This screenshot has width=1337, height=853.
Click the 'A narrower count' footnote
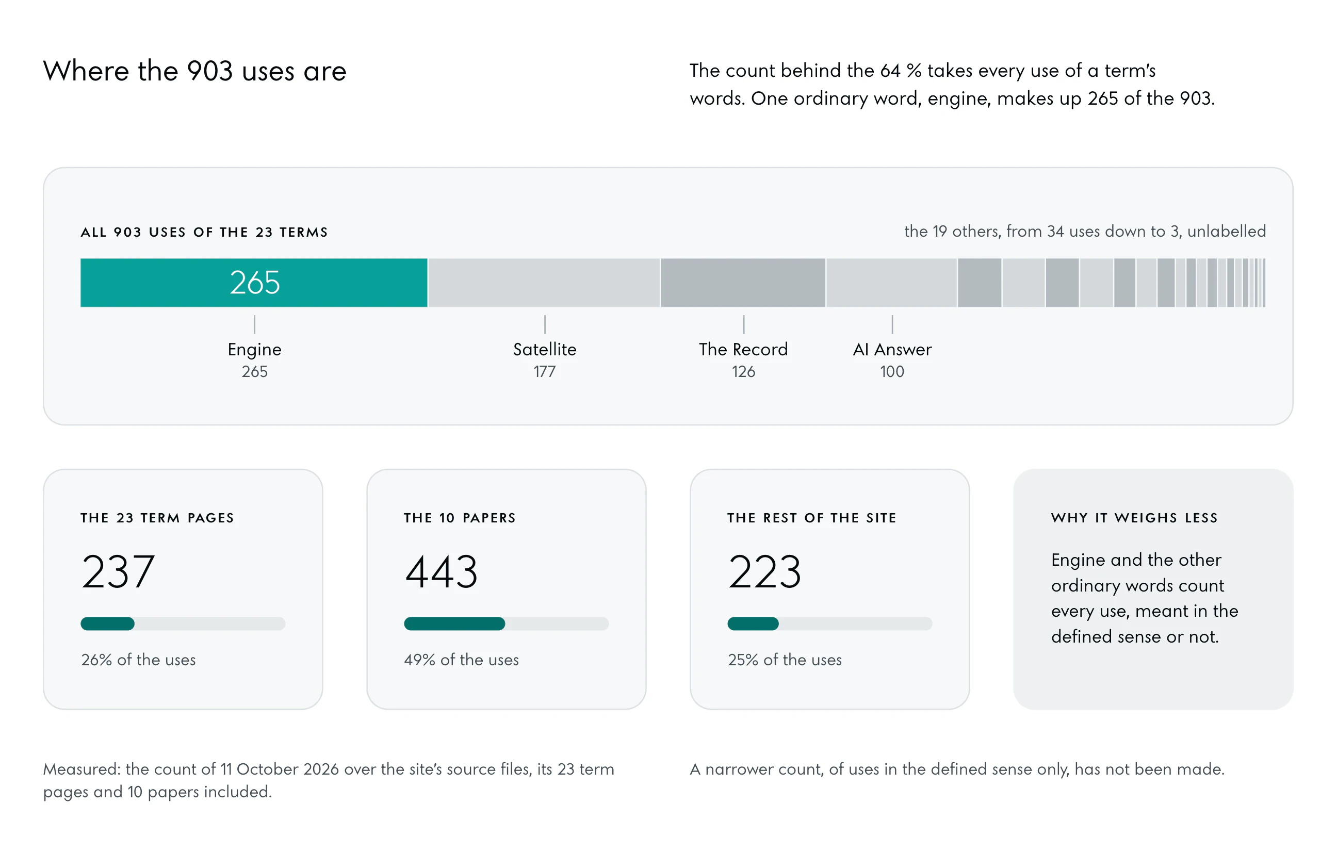[957, 769]
